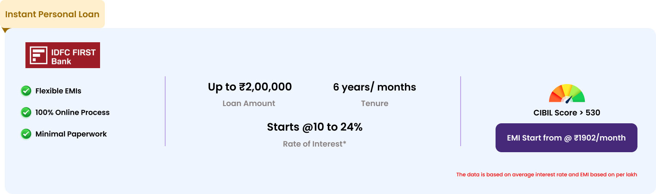Image resolution: width=656 pixels, height=194 pixels.
Task: Select the 100% Online Process text
Action: pos(72,113)
